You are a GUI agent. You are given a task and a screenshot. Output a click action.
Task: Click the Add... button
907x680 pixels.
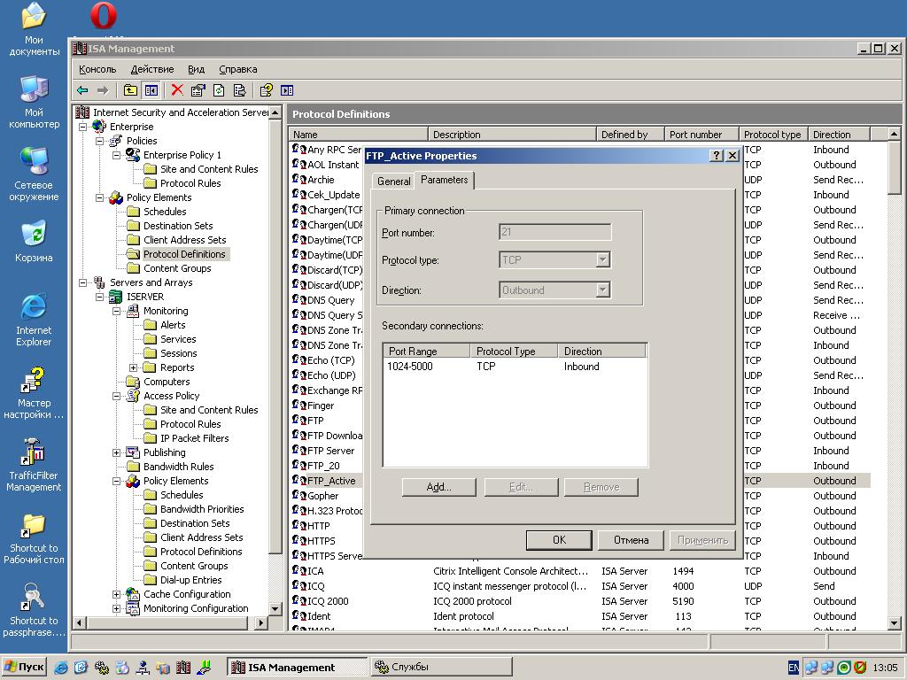click(439, 487)
